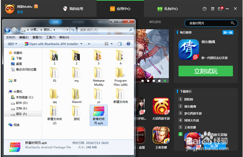This screenshot has height=157, width=243.
Task: Expand the Open with dropdown arrow
Action: [x=82, y=44]
